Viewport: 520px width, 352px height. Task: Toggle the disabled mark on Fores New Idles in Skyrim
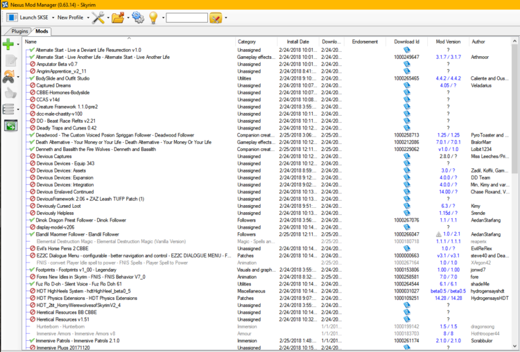(x=33, y=276)
